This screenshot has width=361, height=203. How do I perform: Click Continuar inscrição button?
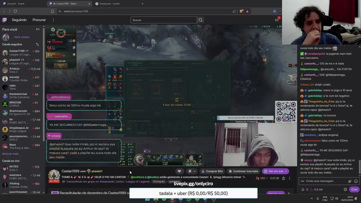243,171
